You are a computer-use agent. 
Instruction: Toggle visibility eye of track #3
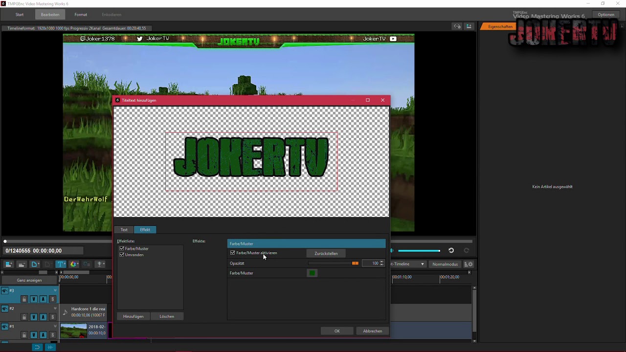[x=4, y=291]
